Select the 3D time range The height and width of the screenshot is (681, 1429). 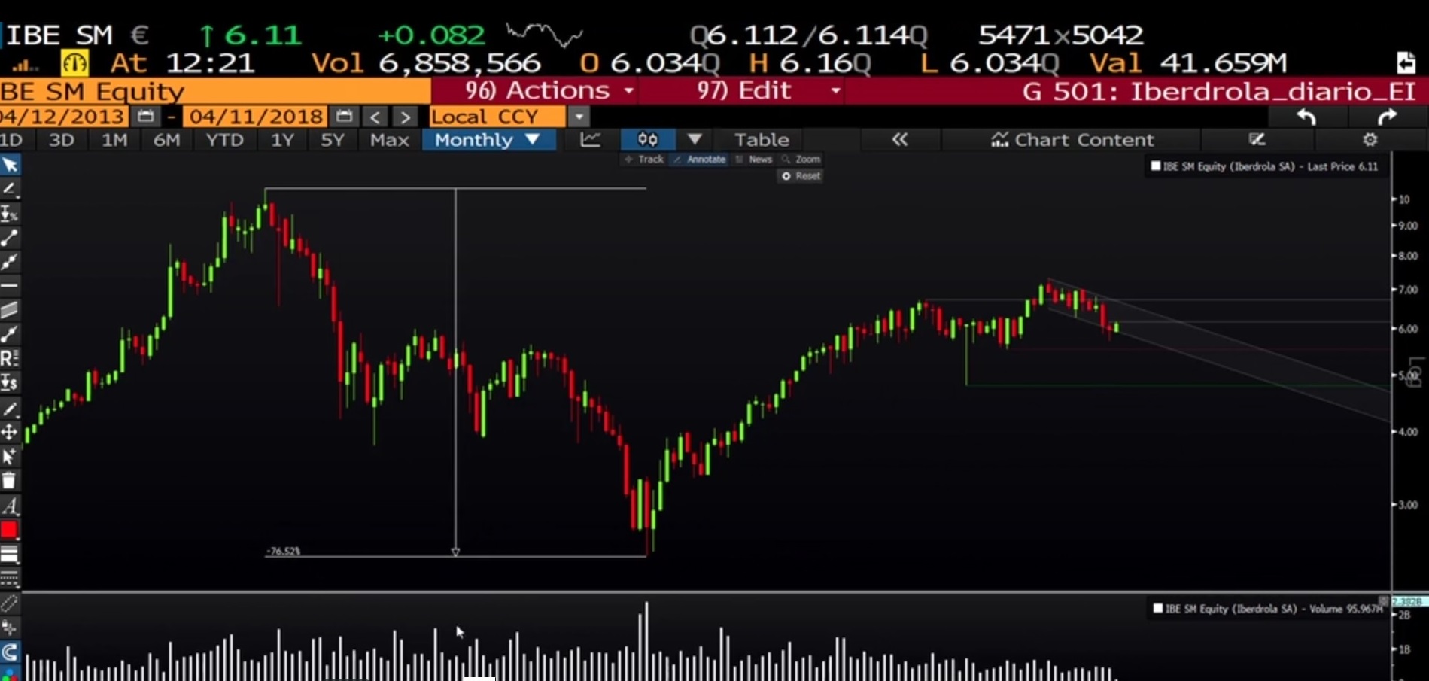point(62,140)
